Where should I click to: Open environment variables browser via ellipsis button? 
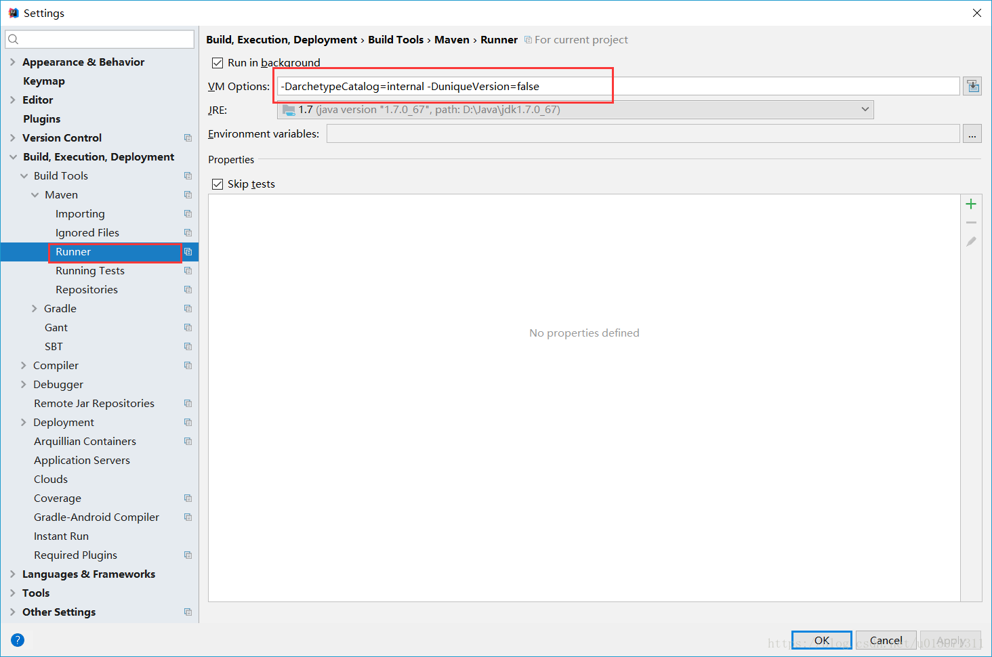point(972,133)
